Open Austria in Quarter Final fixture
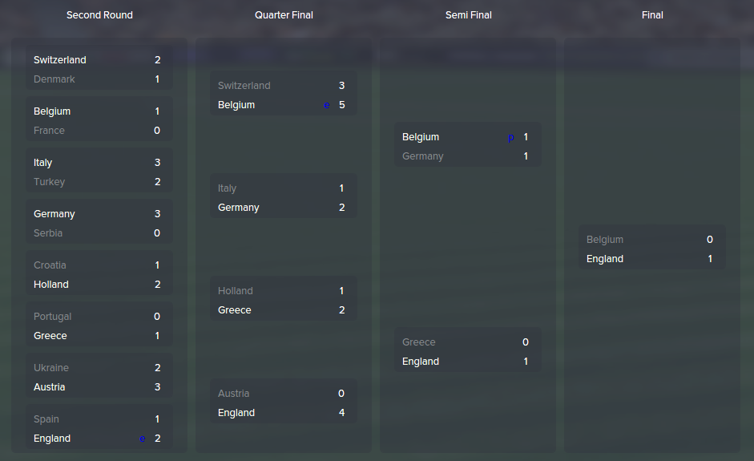 click(233, 394)
